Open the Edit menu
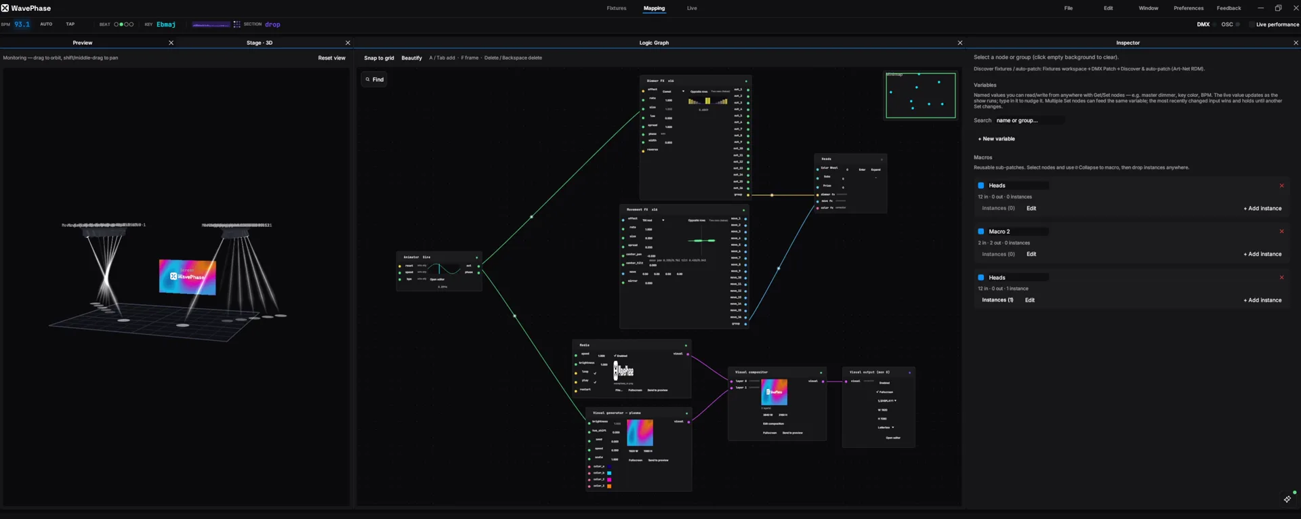The height and width of the screenshot is (519, 1301). (x=1108, y=8)
